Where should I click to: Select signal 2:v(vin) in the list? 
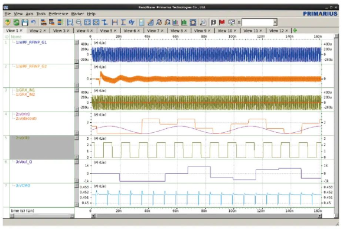[22, 114]
